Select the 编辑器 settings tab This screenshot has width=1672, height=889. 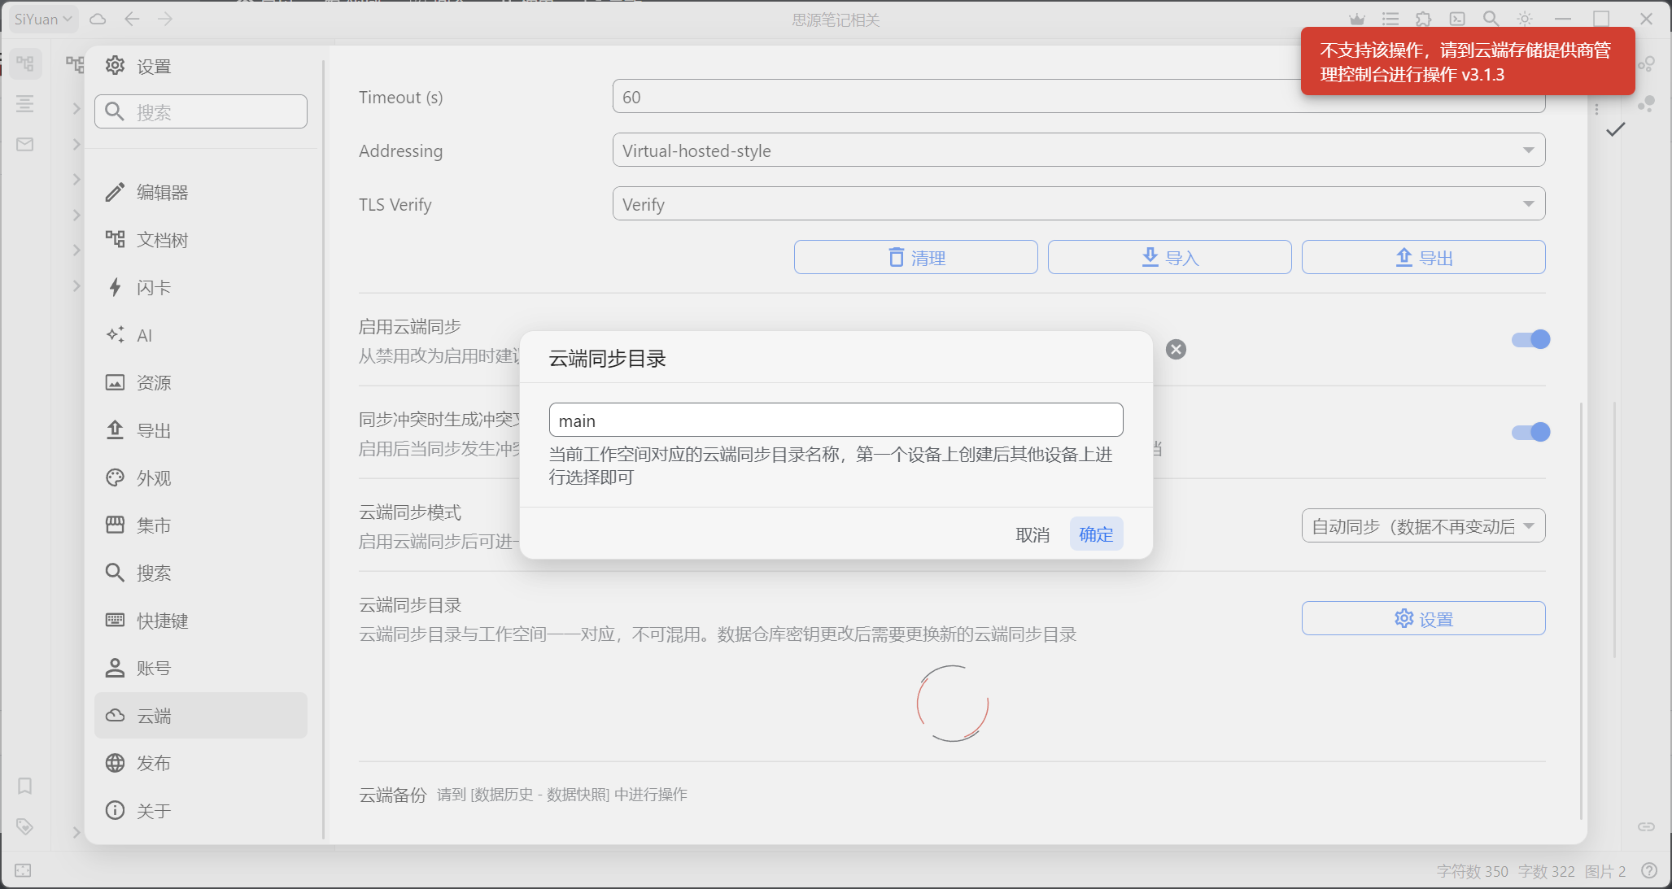coord(162,193)
